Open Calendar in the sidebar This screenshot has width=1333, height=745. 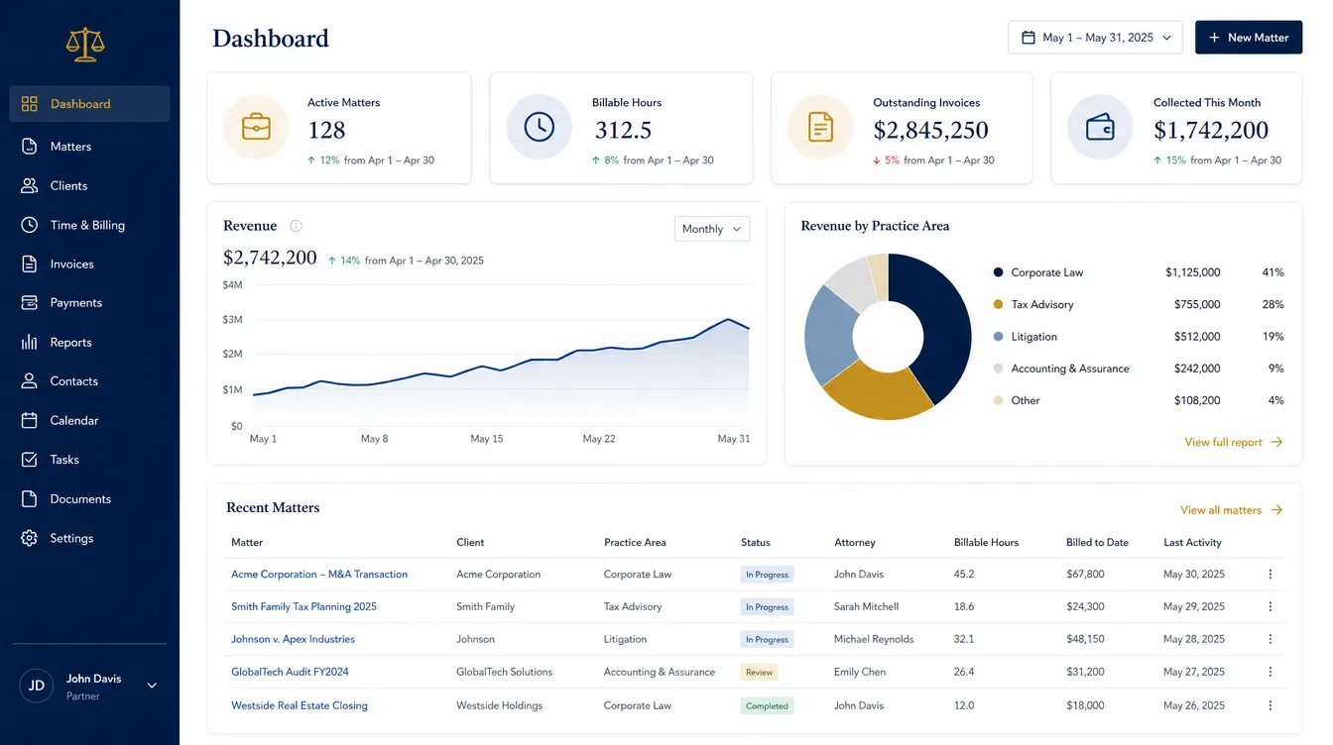(89, 420)
